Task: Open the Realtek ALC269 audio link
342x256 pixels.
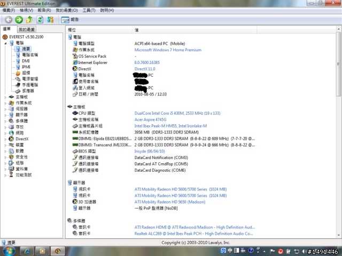Action: coord(193,234)
